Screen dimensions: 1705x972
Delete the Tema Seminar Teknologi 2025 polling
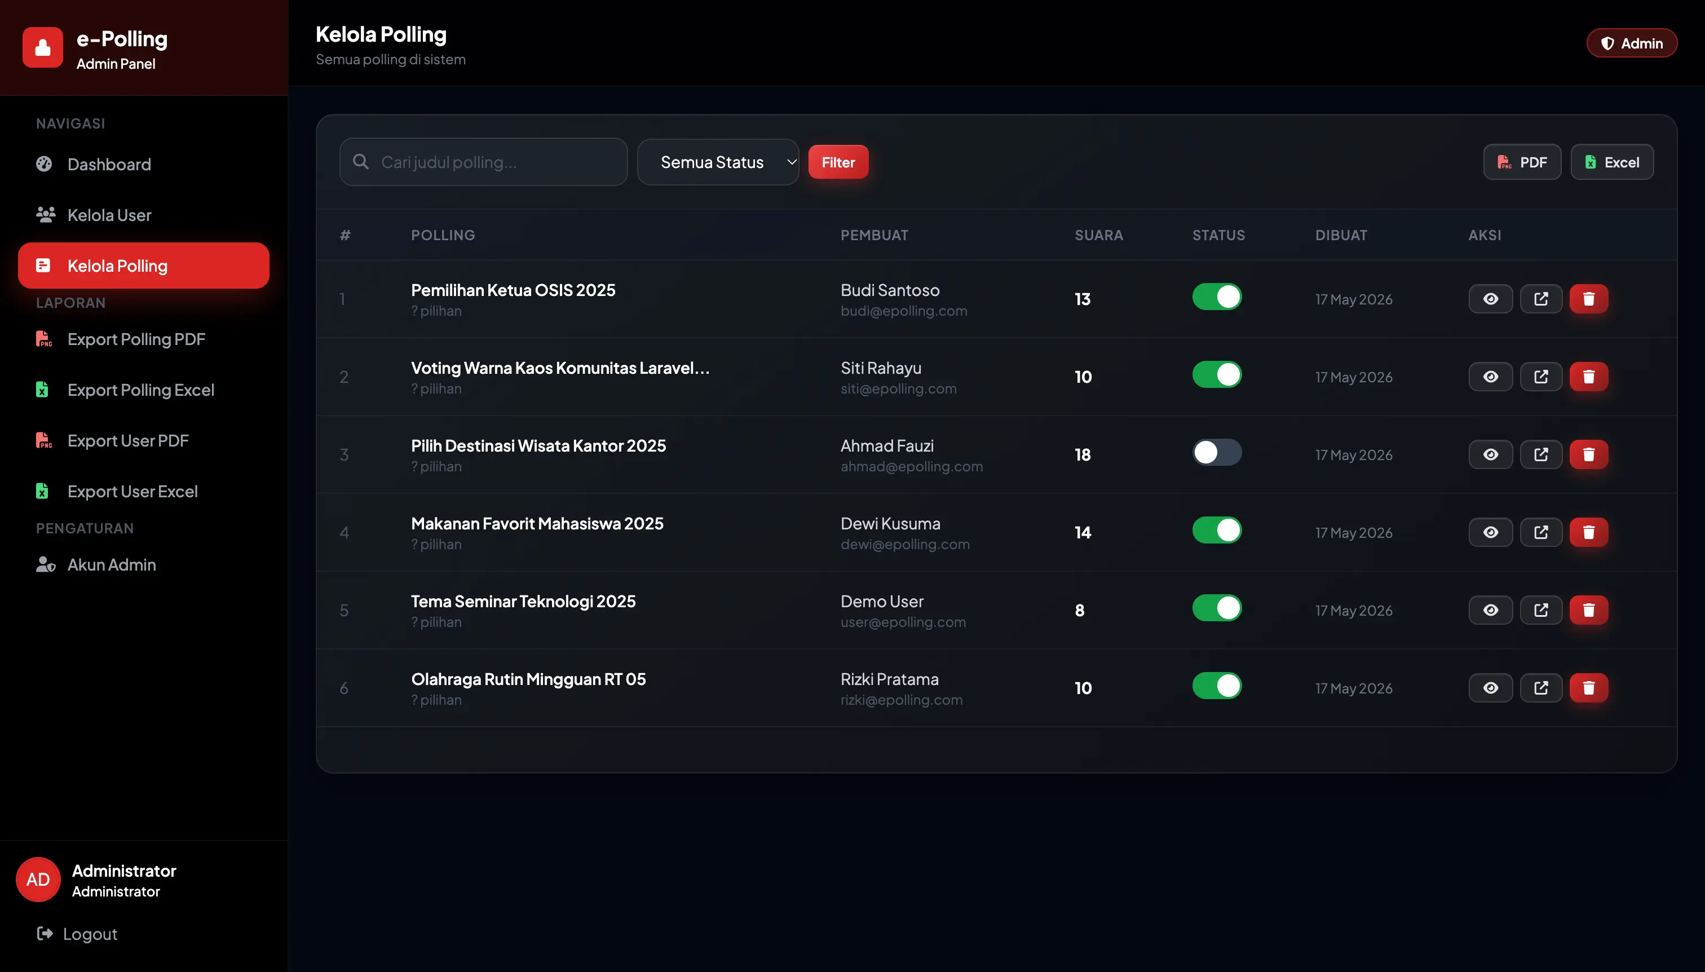point(1588,610)
